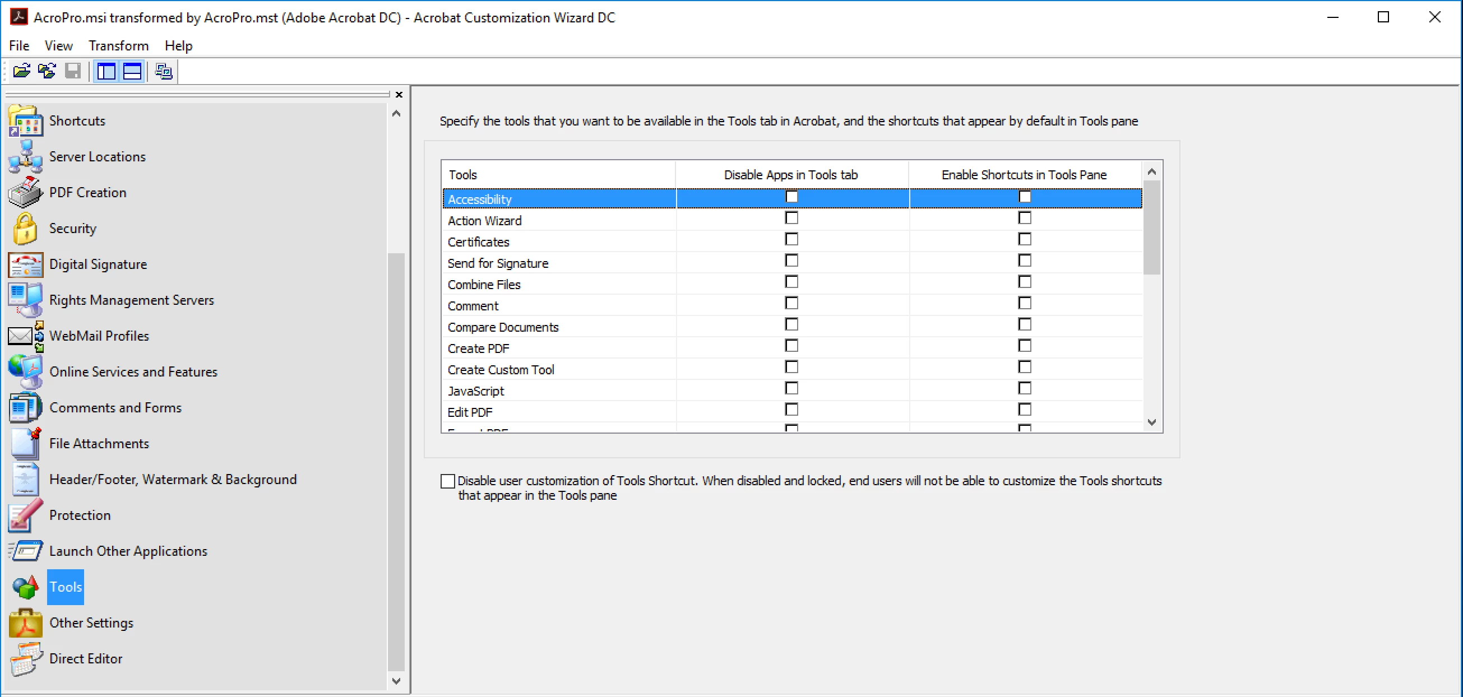Enable Create Custom Tool shortcut checkbox

click(x=1024, y=366)
